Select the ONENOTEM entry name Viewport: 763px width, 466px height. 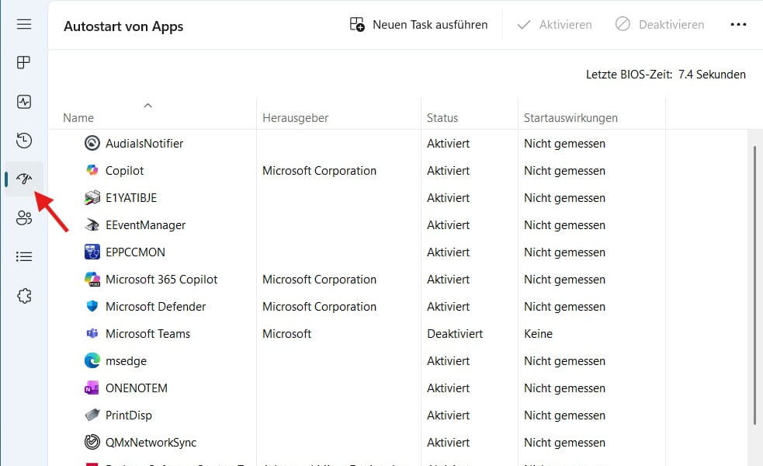pyautogui.click(x=137, y=388)
